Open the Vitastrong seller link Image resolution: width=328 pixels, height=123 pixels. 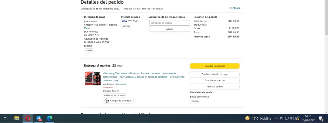coord(121,84)
